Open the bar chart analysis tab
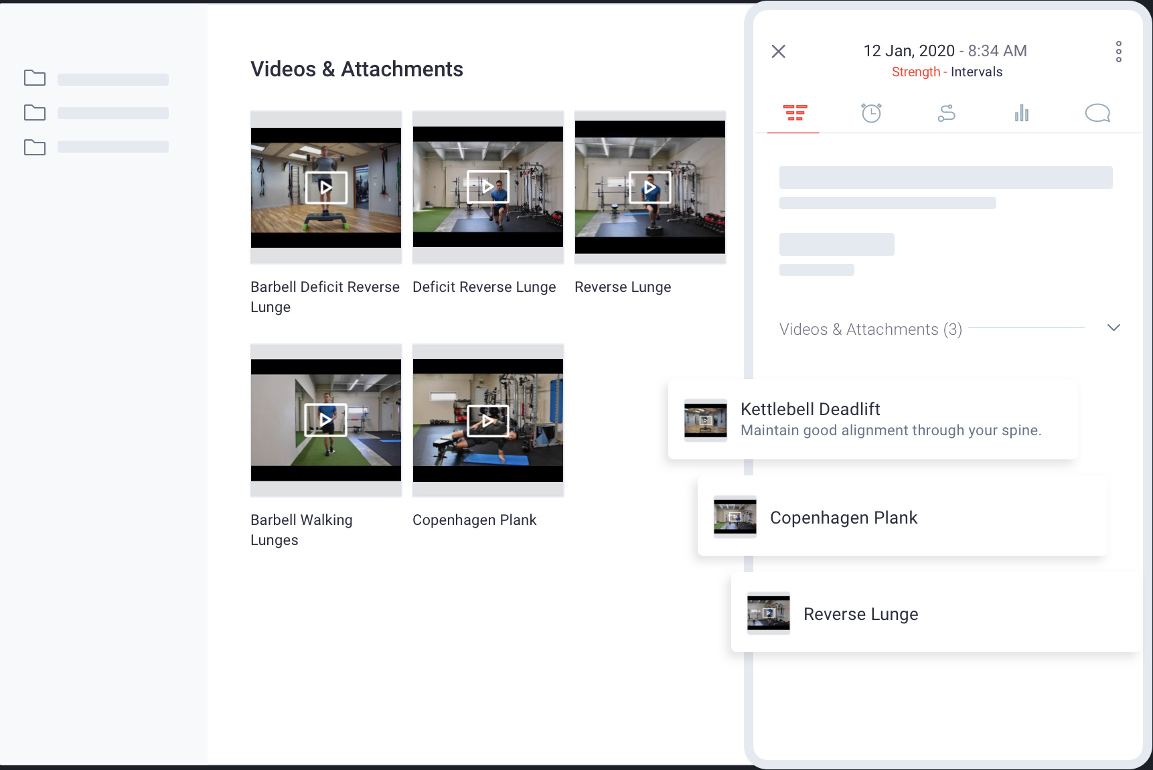This screenshot has width=1153, height=770. [1021, 113]
